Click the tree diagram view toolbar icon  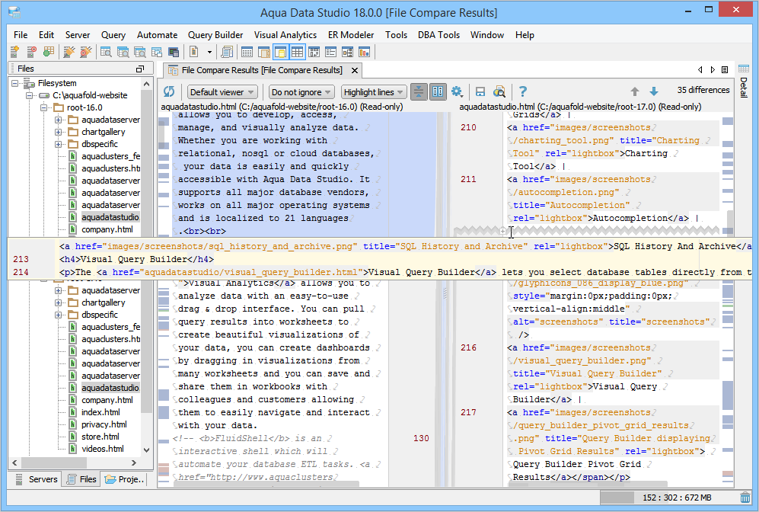(348, 51)
